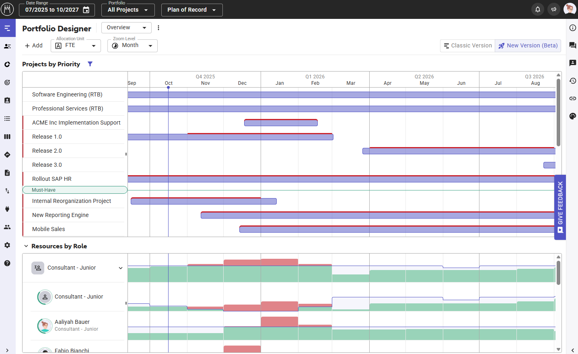Open the list view icon in sidebar

click(7, 119)
